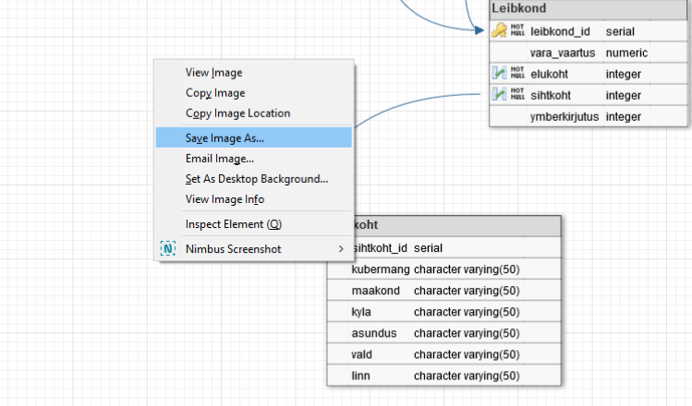Click serial type of leibkond_id
Screen dimensions: 692x406
tap(620, 31)
